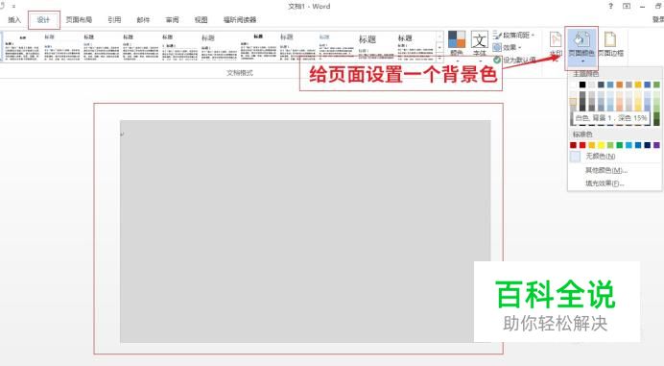Open Page Borders (页面边框)

click(x=610, y=44)
